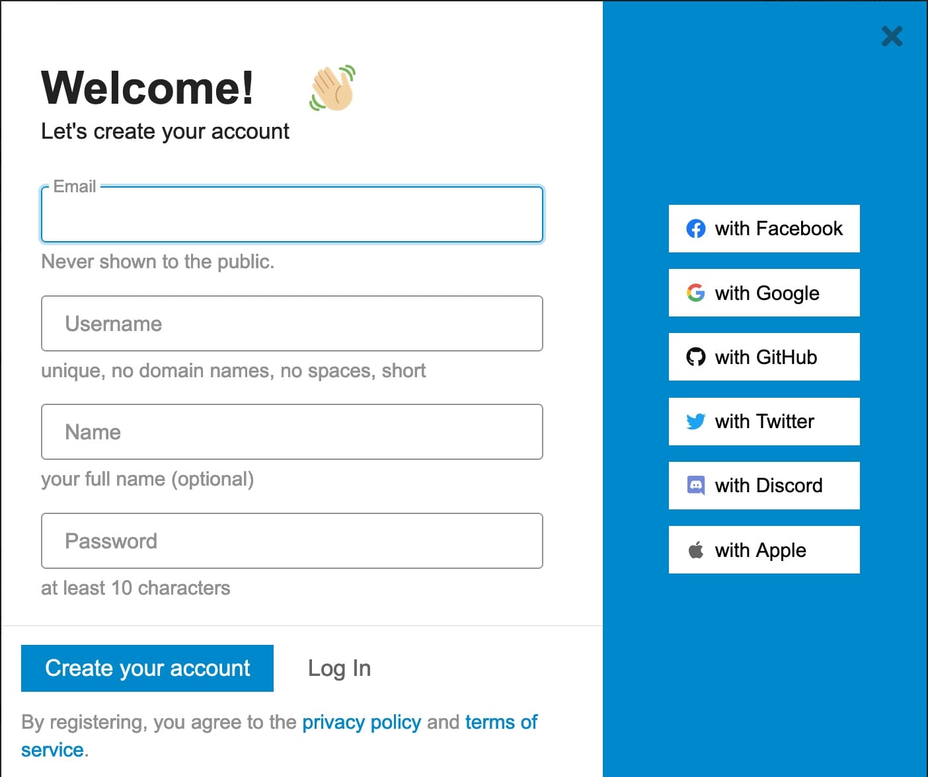The width and height of the screenshot is (928, 777).
Task: Dismiss the dialog via the X icon
Action: [892, 36]
